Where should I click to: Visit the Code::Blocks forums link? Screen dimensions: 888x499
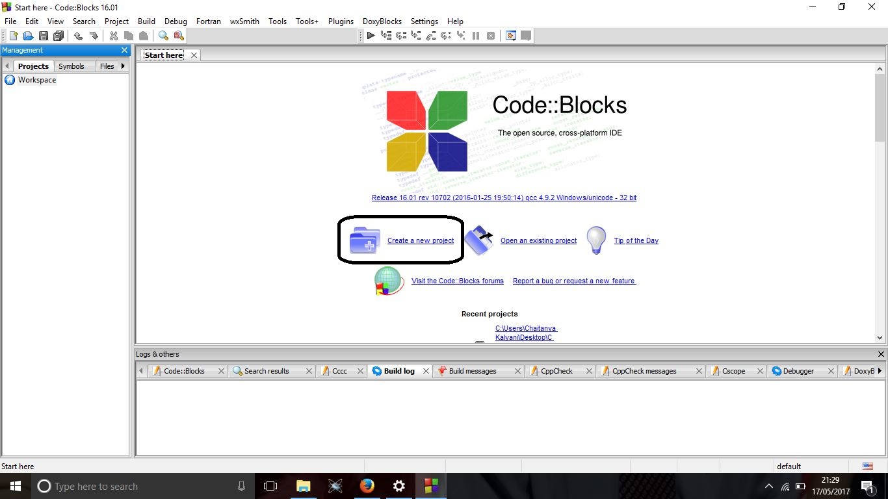[x=457, y=281]
